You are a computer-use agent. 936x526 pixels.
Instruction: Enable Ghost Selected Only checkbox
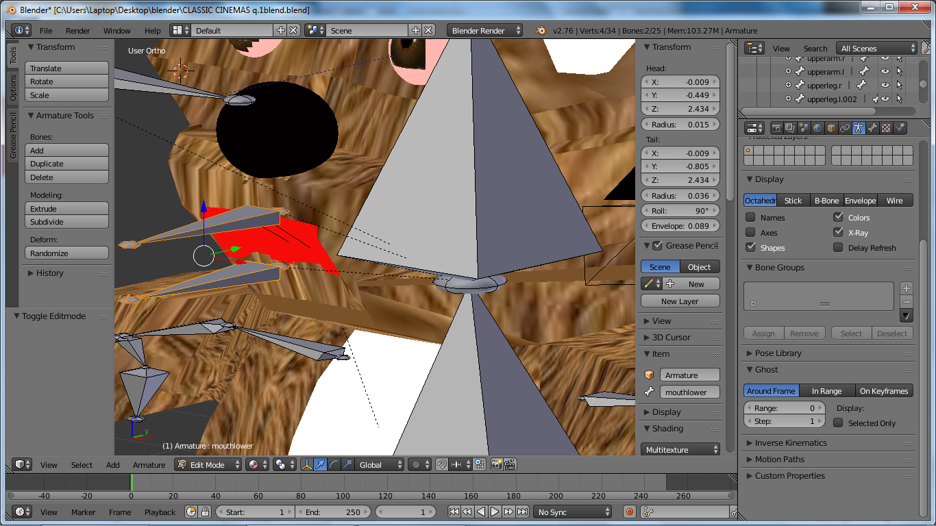click(x=838, y=423)
